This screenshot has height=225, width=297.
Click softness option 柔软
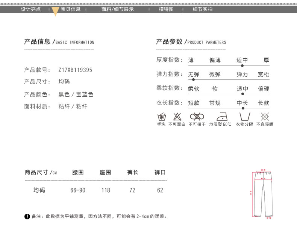(194, 88)
